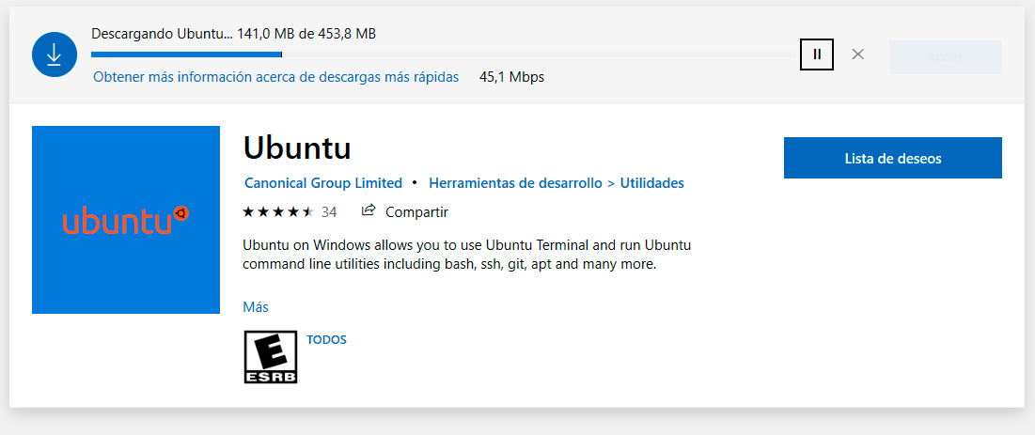Click the orange Ubuntu circle emblem

[180, 214]
